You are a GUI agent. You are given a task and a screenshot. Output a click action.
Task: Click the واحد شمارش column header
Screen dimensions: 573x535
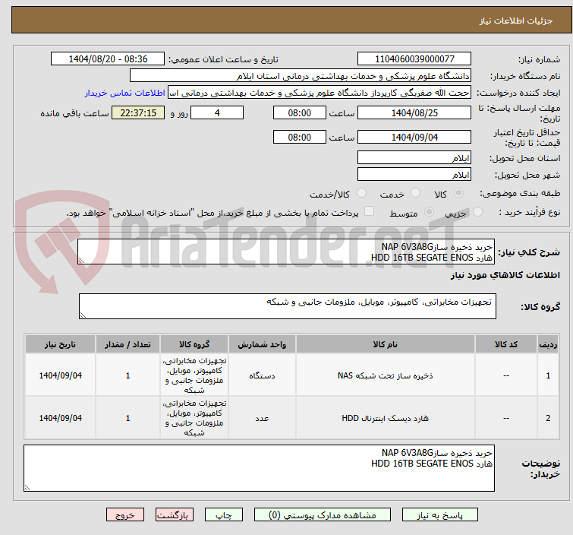(262, 344)
